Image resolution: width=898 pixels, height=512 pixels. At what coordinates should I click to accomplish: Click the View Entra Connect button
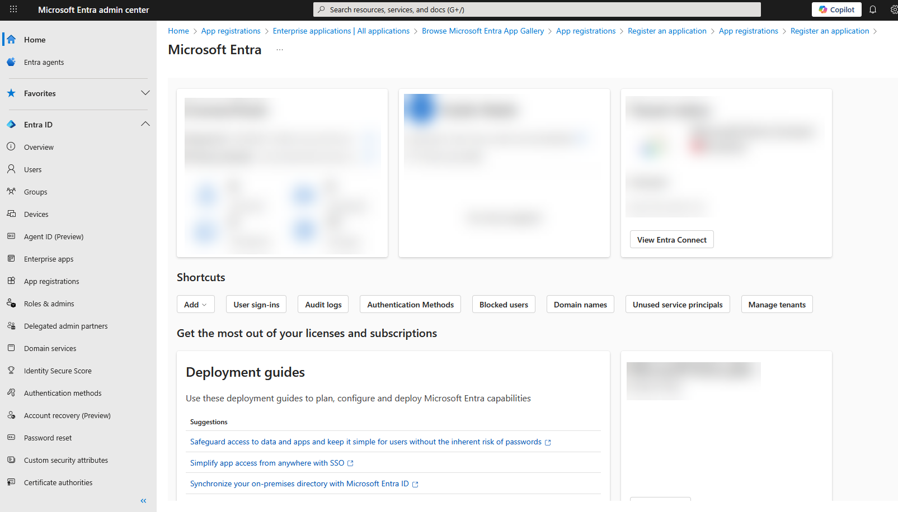pyautogui.click(x=671, y=240)
